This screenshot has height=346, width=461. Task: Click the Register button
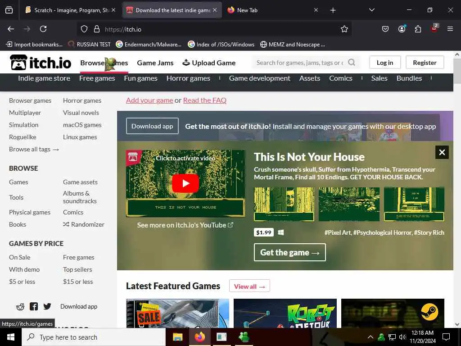(425, 62)
